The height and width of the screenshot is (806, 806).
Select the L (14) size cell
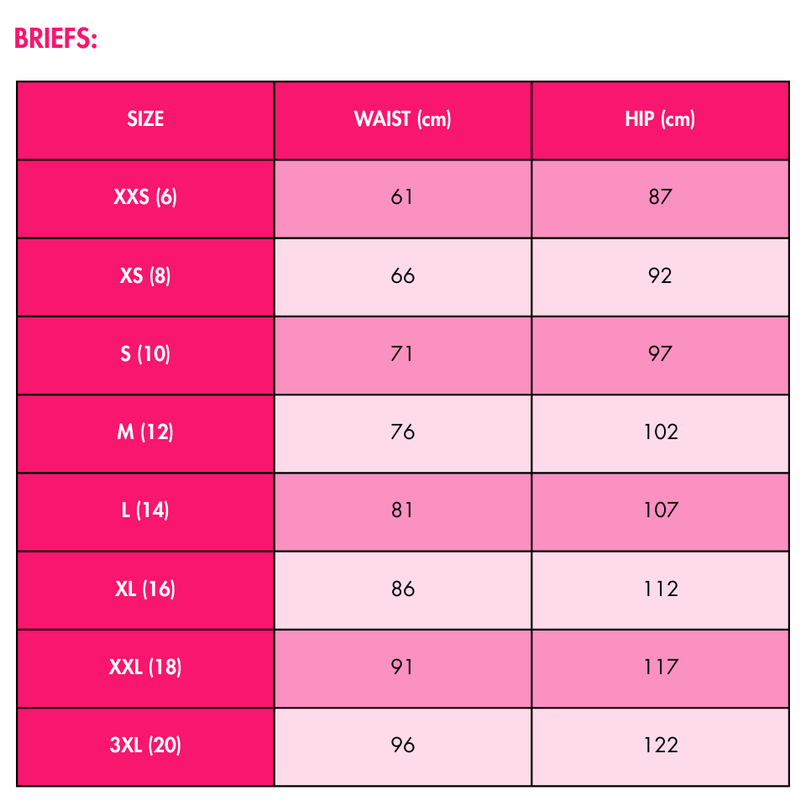point(145,510)
